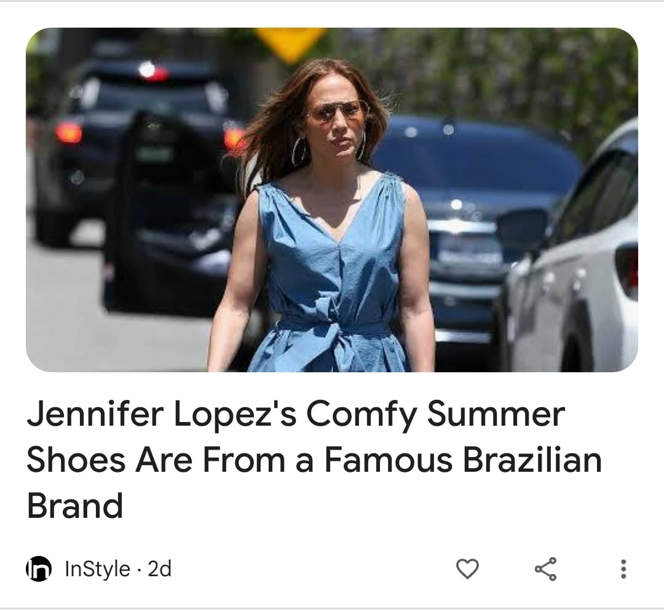Click the InStyle logo icon
Screen dimensions: 664x610
38,569
